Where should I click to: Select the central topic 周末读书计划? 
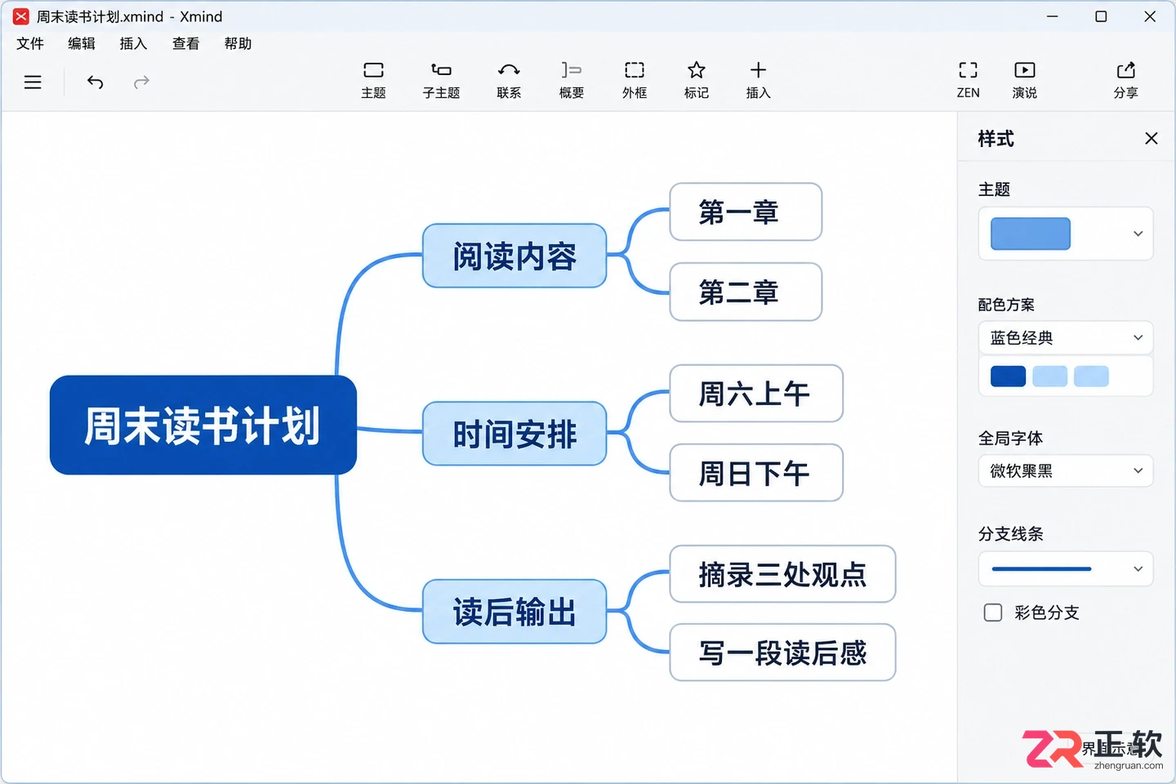[x=203, y=425]
